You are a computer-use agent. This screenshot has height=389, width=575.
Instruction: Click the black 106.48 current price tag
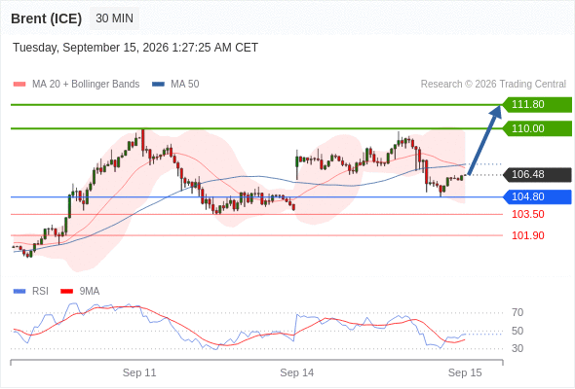[x=537, y=174]
